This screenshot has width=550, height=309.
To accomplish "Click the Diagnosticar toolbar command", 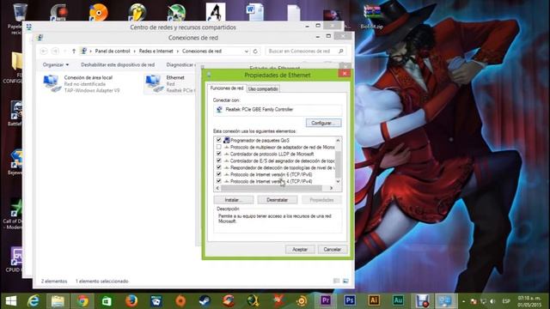I will pos(180,65).
